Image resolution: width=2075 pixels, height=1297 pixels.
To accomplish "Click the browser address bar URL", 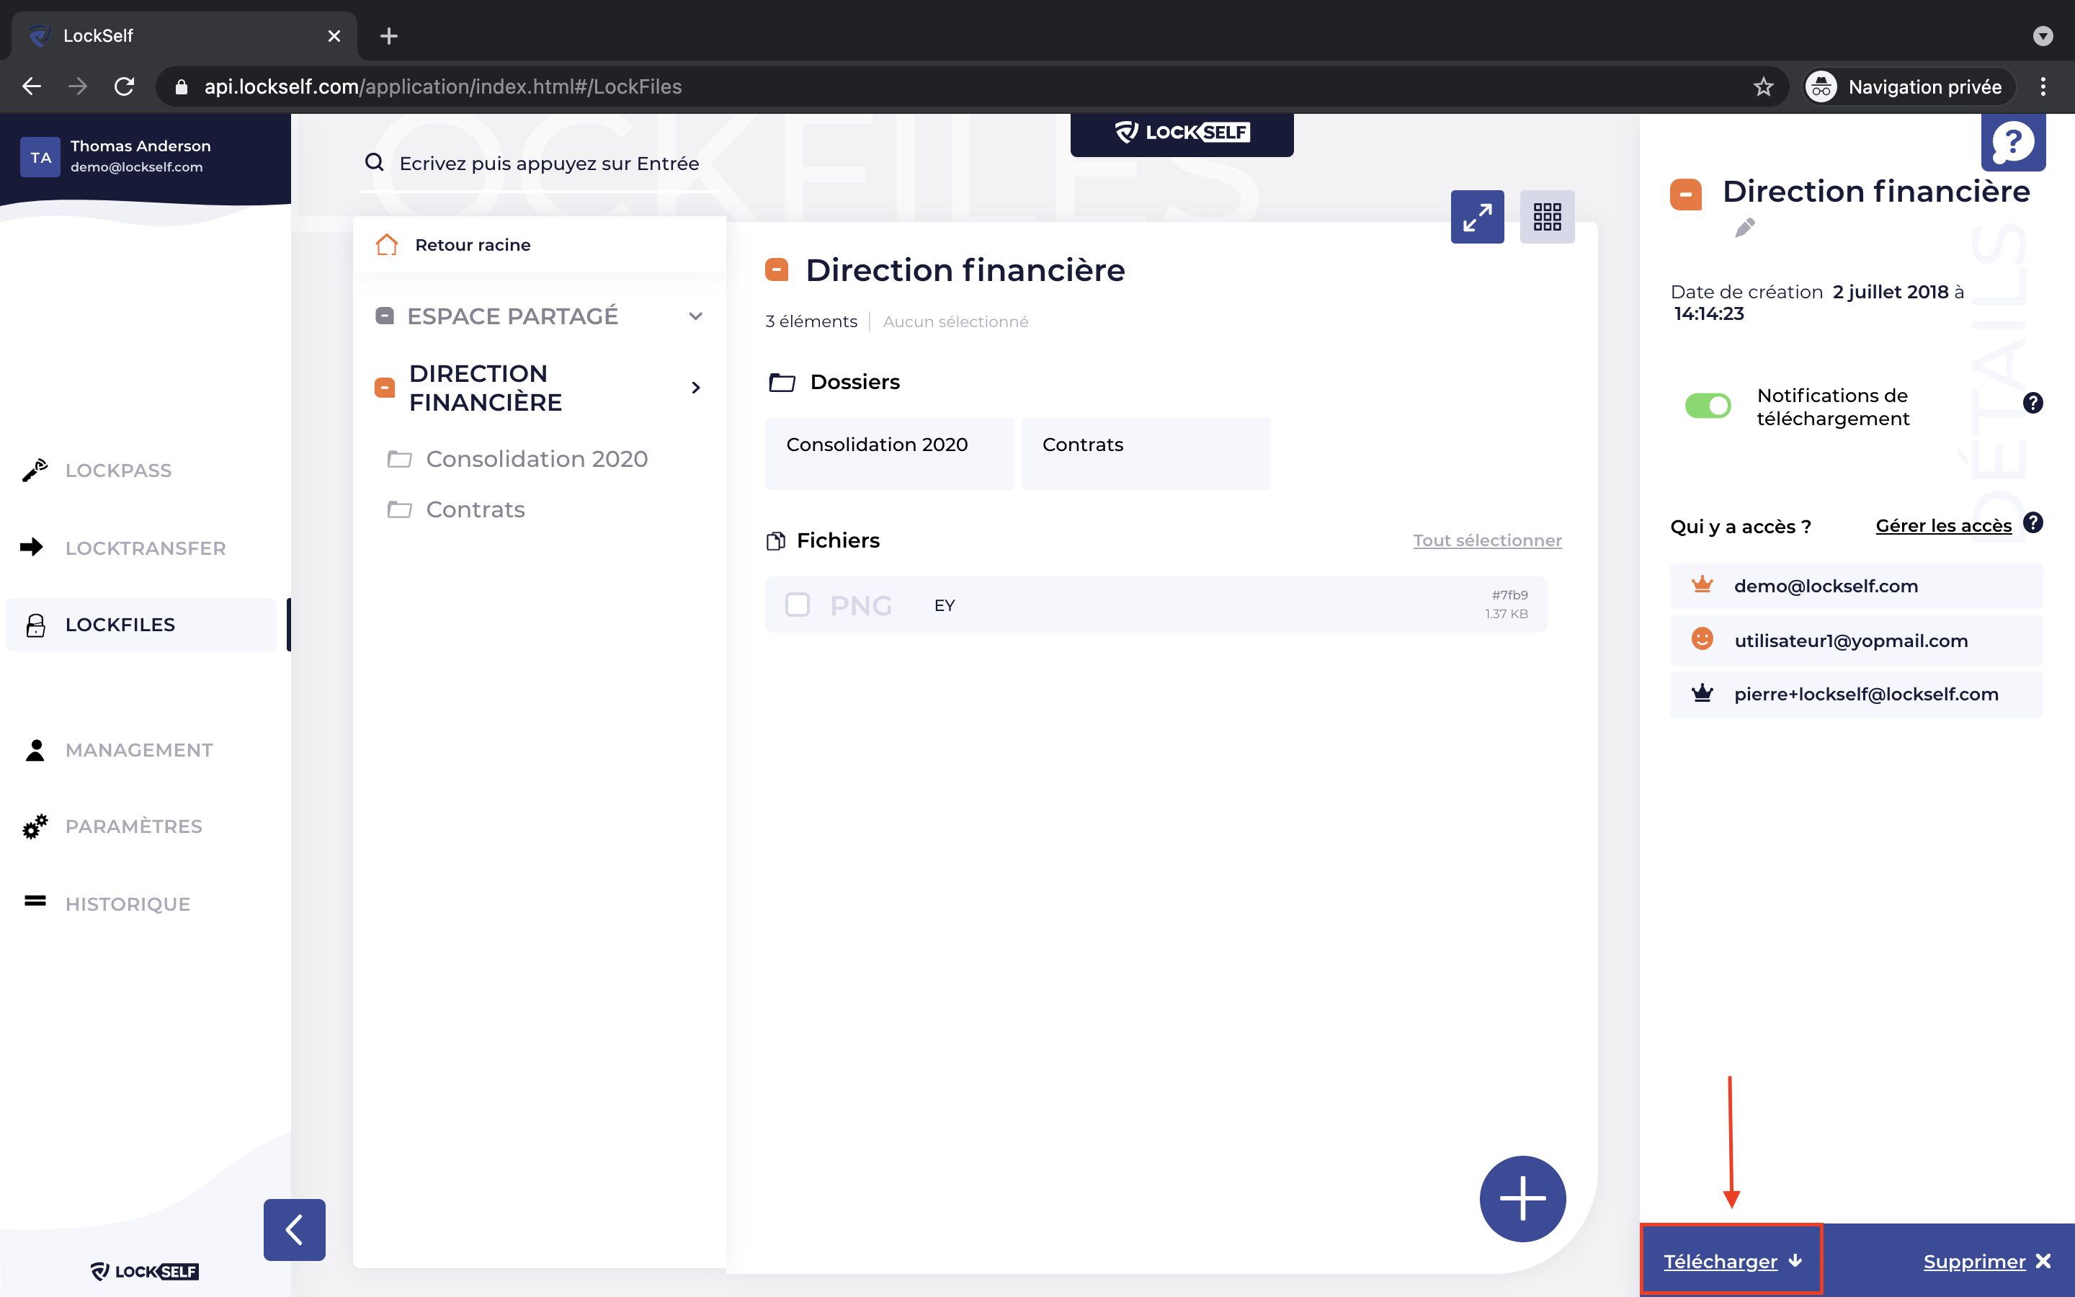I will click(x=442, y=86).
